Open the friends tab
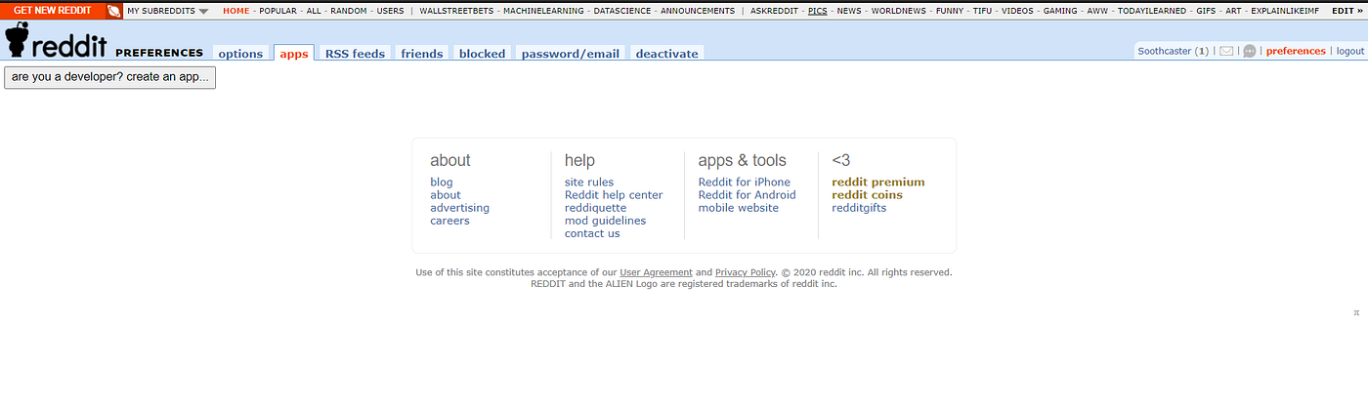1368x408 pixels. (422, 54)
